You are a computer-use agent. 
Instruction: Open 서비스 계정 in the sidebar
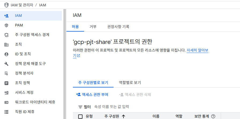click(x=31, y=93)
